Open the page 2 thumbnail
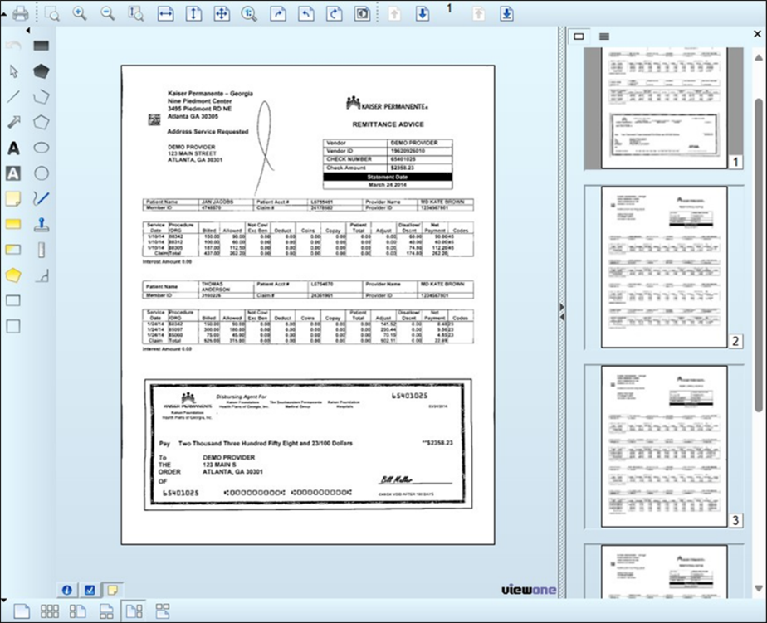Screen dimensions: 767x623 point(663,266)
